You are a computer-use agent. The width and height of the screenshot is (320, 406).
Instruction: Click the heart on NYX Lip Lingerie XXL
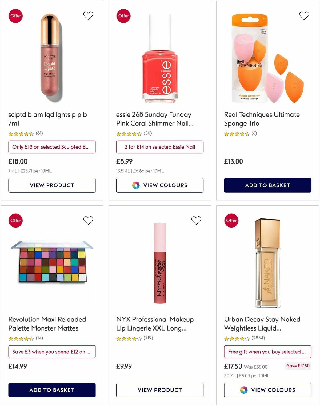coord(196,220)
